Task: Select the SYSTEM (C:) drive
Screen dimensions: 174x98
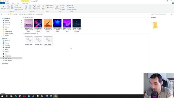Action: 8,56
